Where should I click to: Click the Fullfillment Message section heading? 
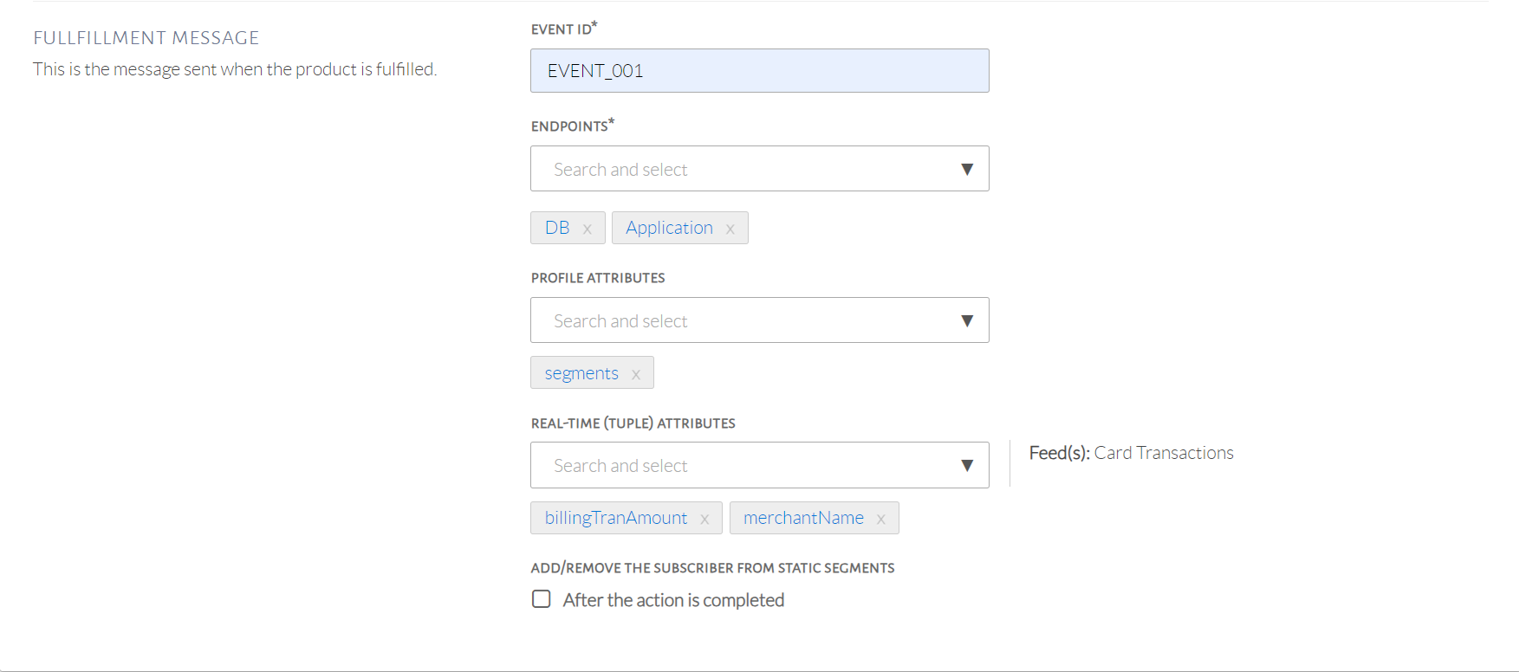click(146, 38)
